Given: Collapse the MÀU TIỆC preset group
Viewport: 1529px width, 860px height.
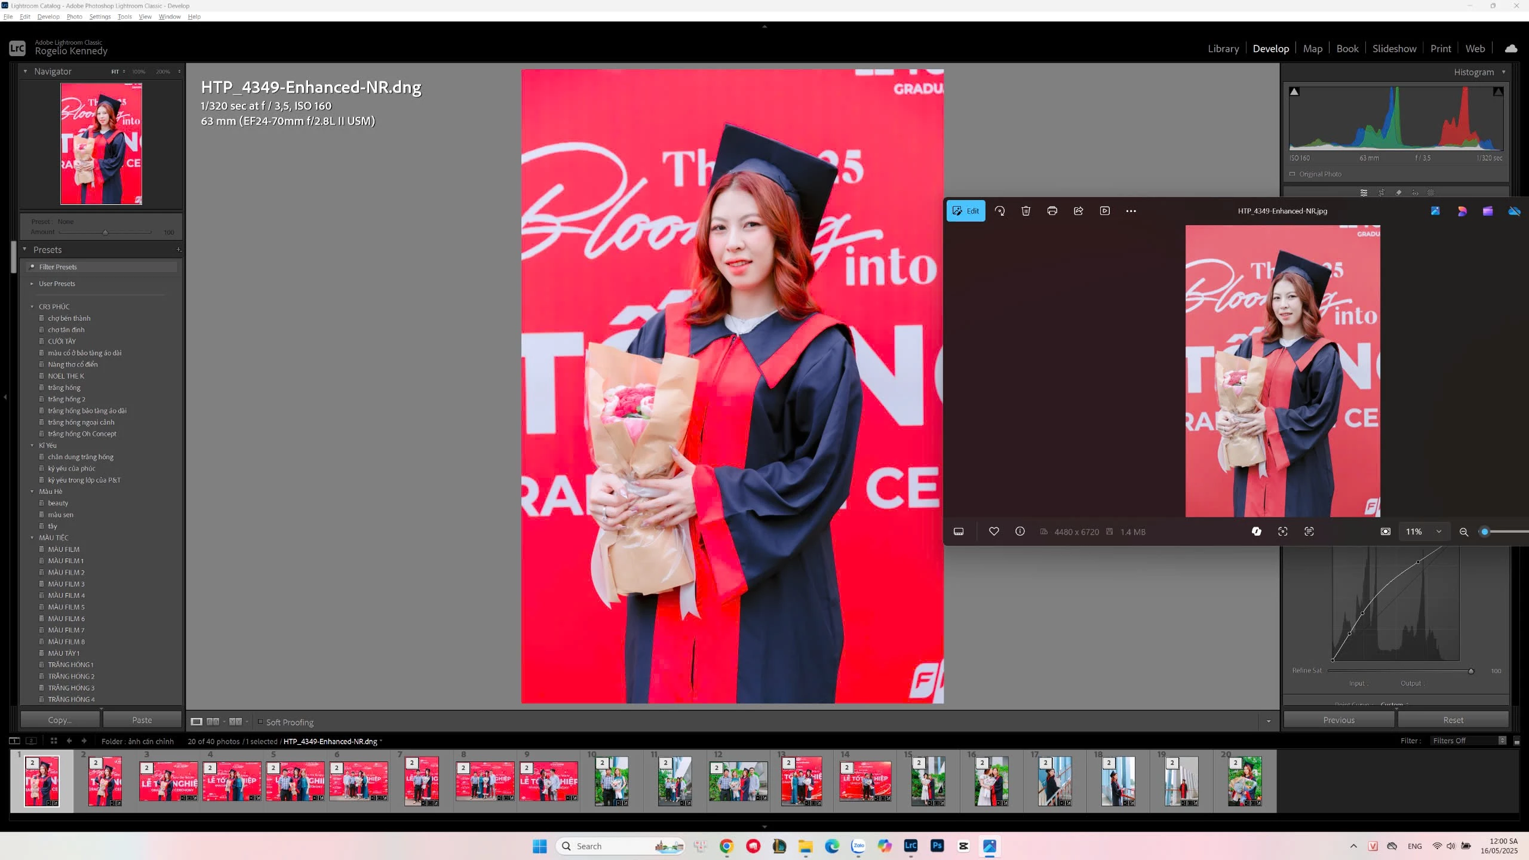Looking at the screenshot, I should (32, 537).
